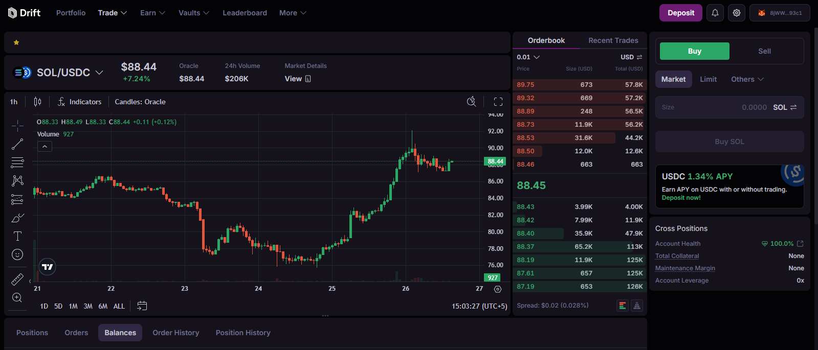Click the favorites star icon
Viewport: 818px width, 350px height.
point(16,42)
